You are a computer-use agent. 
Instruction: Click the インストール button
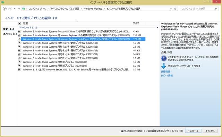pyautogui.click(x=193, y=131)
